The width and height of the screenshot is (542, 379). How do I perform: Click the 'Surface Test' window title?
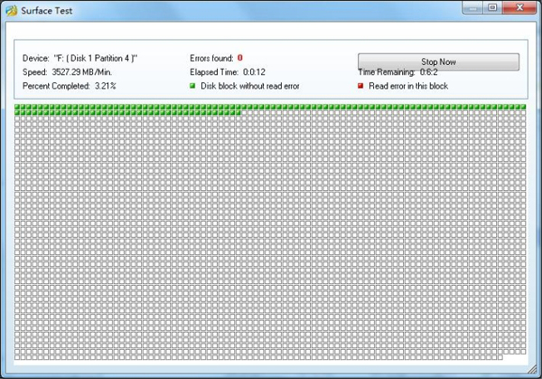pyautogui.click(x=47, y=11)
